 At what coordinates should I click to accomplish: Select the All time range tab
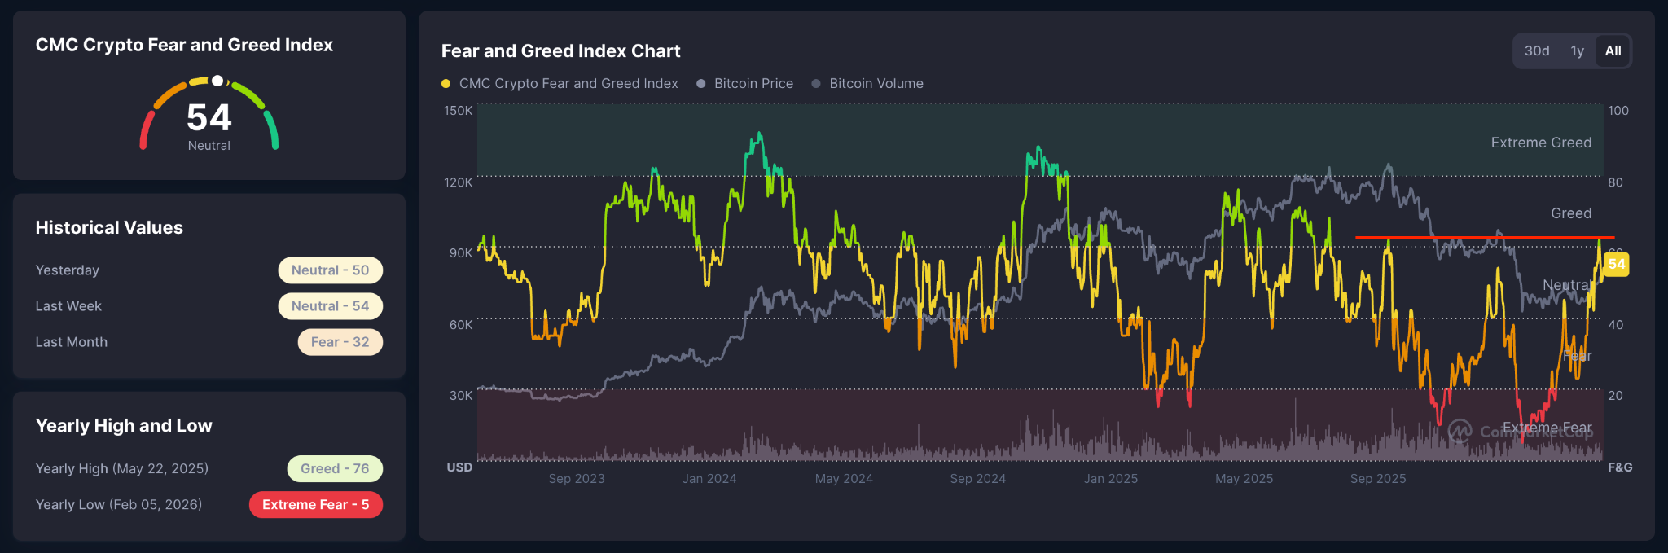(x=1613, y=50)
